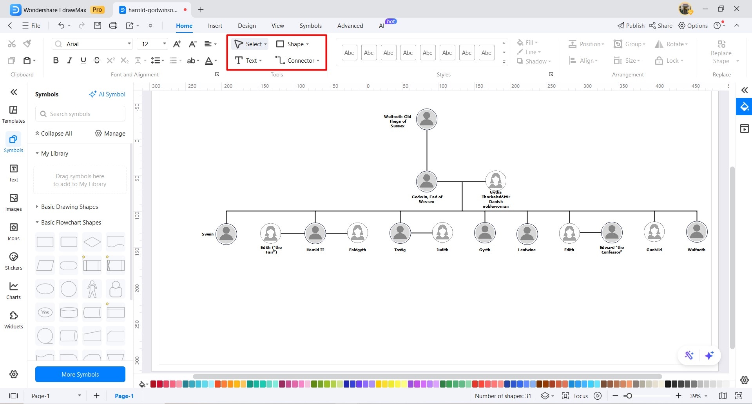752x404 pixels.
Task: Open the Design ribbon tab
Action: click(x=246, y=25)
